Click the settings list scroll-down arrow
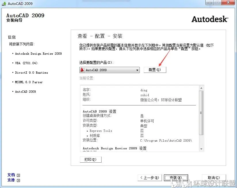This screenshot has width=237, height=188. tap(201, 149)
